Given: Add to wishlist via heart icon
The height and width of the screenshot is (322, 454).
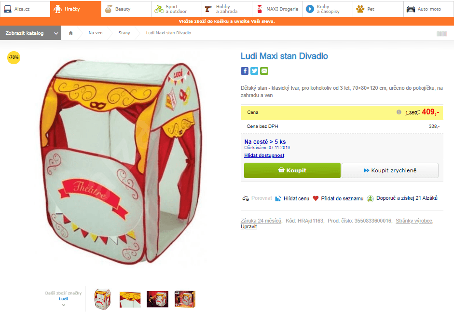Looking at the screenshot, I should pos(316,198).
